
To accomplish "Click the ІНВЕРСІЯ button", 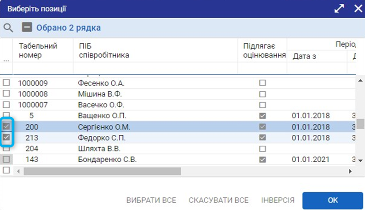I will coord(278,200).
